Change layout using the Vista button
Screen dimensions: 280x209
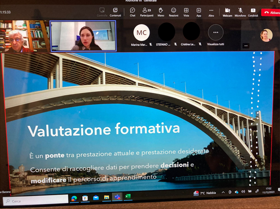tap(186, 12)
